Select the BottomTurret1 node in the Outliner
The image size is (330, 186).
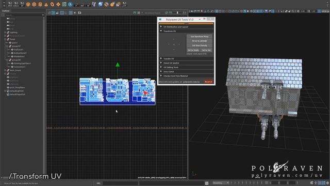click(x=20, y=53)
